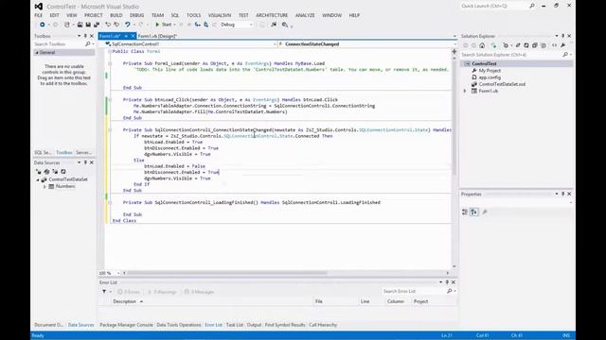Click Properties wrench icon in Solution Explorer toolbar
The height and width of the screenshot is (340, 606).
tap(563, 45)
